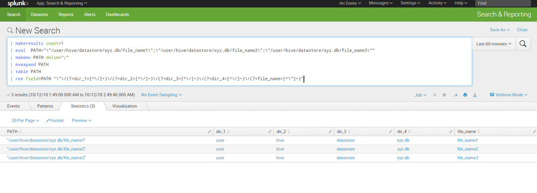This screenshot has height=193, width=537.
Task: Click PATH cell ending file_name2
Action: 46,149
